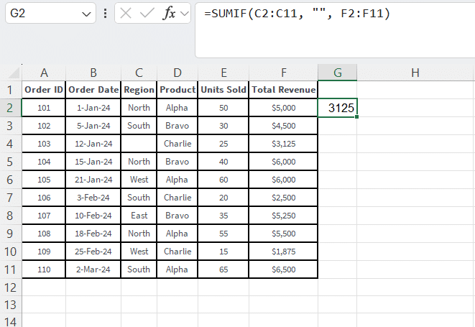Select column A header
The width and height of the screenshot is (475, 327).
click(x=44, y=73)
